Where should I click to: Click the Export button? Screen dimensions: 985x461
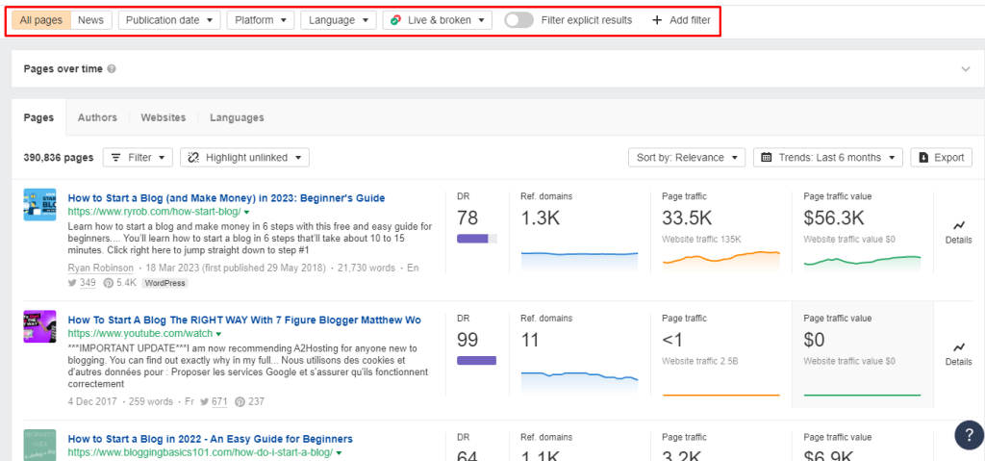[941, 157]
